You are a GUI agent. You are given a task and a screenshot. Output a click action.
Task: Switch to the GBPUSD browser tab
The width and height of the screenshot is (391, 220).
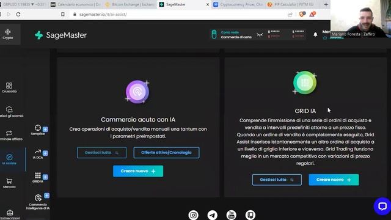pyautogui.click(x=23, y=4)
